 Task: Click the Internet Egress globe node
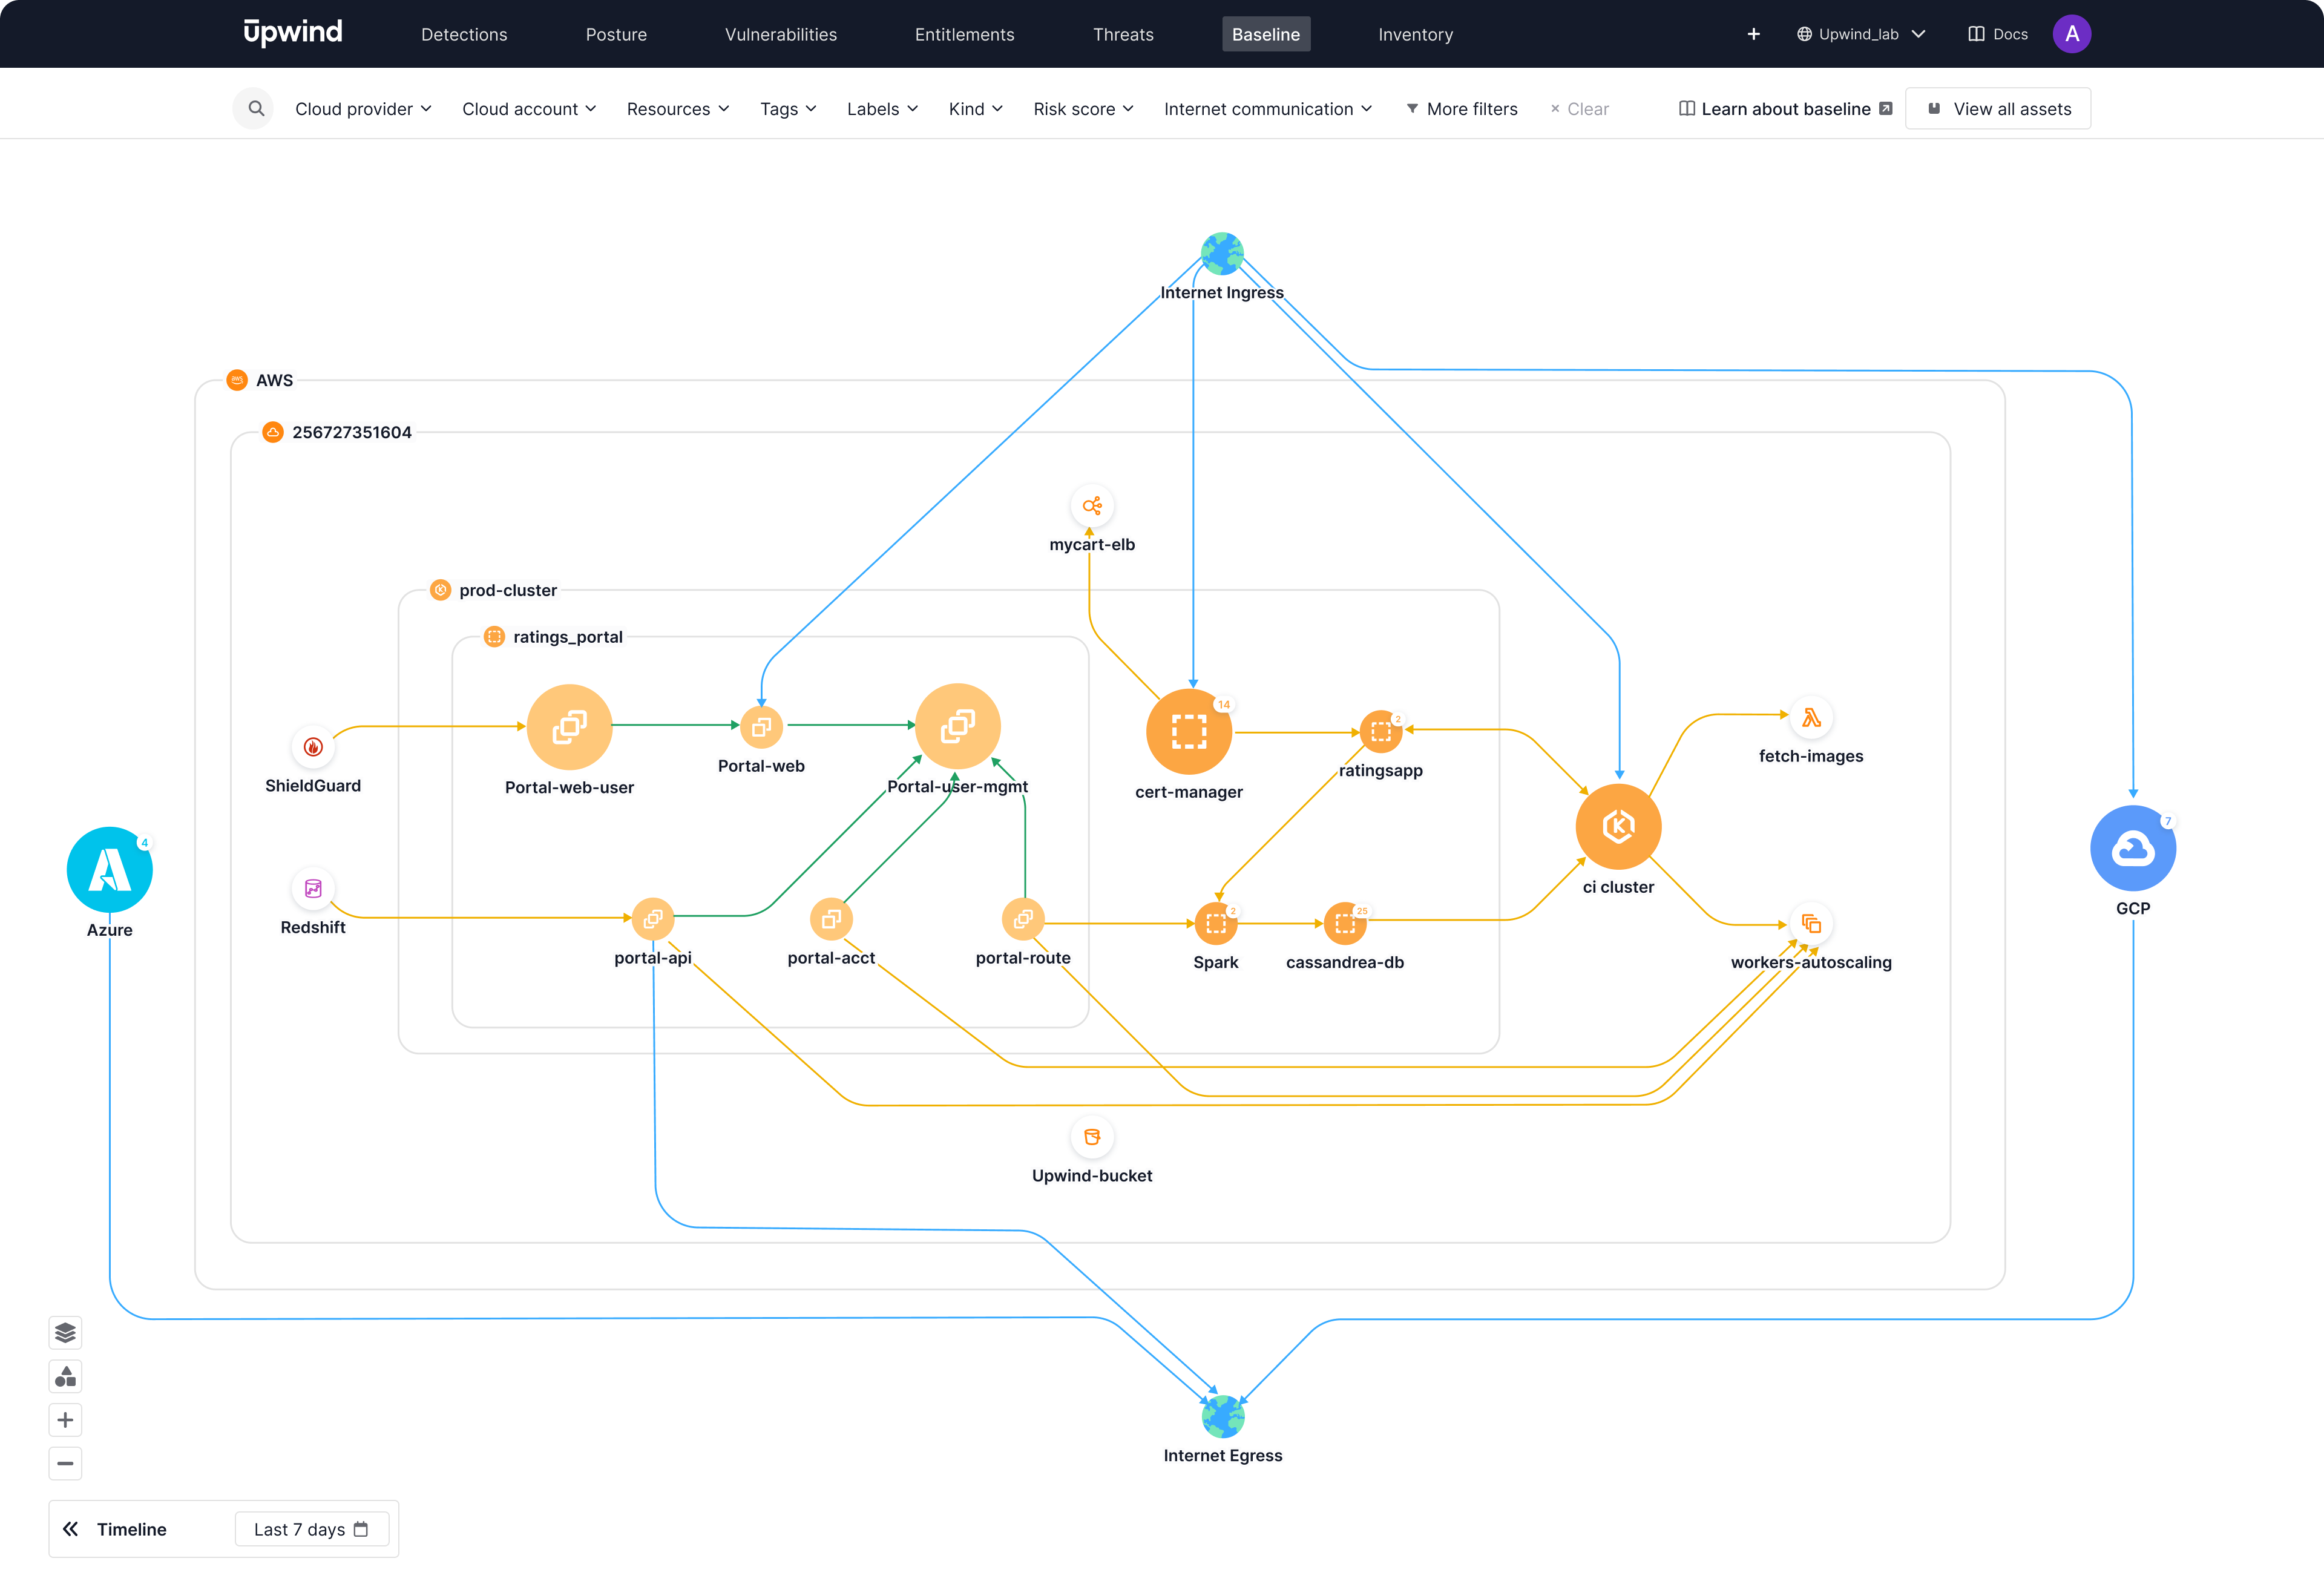[x=1222, y=1416]
